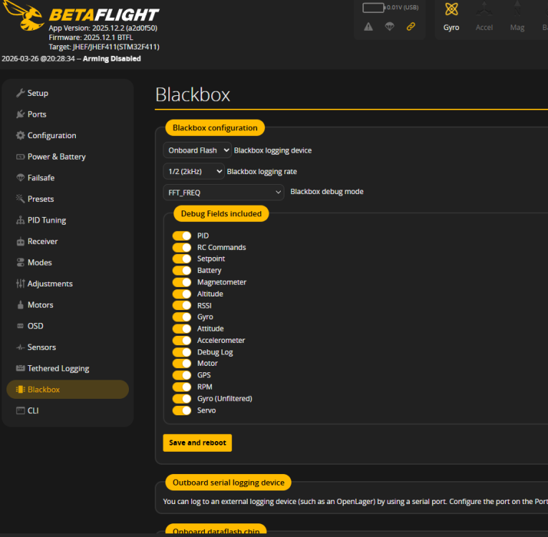Open the Blackbox logging device dropdown
Image resolution: width=548 pixels, height=537 pixels.
[197, 150]
